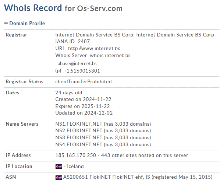Click the 24 days old text
The image size is (220, 185).
tap(69, 92)
